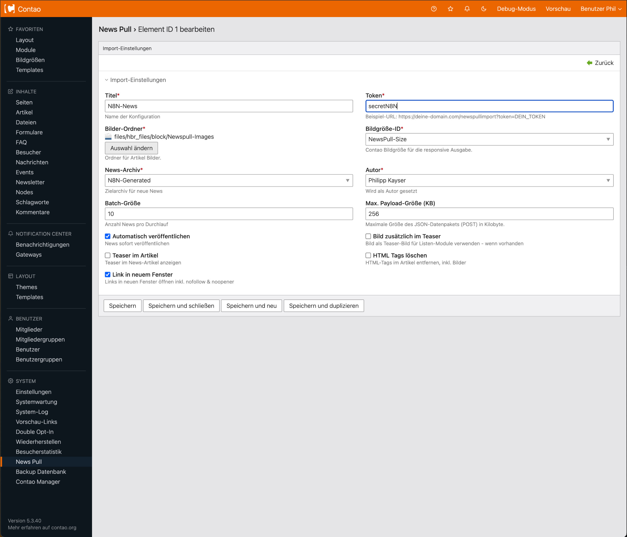The image size is (627, 537).
Task: Toggle dark mode moon icon
Action: point(484,9)
